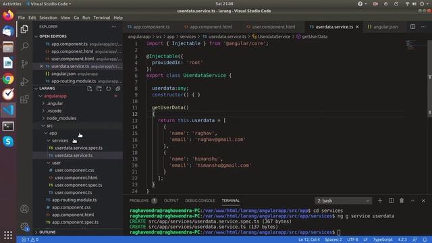432x243 pixels.
Task: Click the New Folder icon in the LARANG header
Action: pyautogui.click(x=99, y=88)
